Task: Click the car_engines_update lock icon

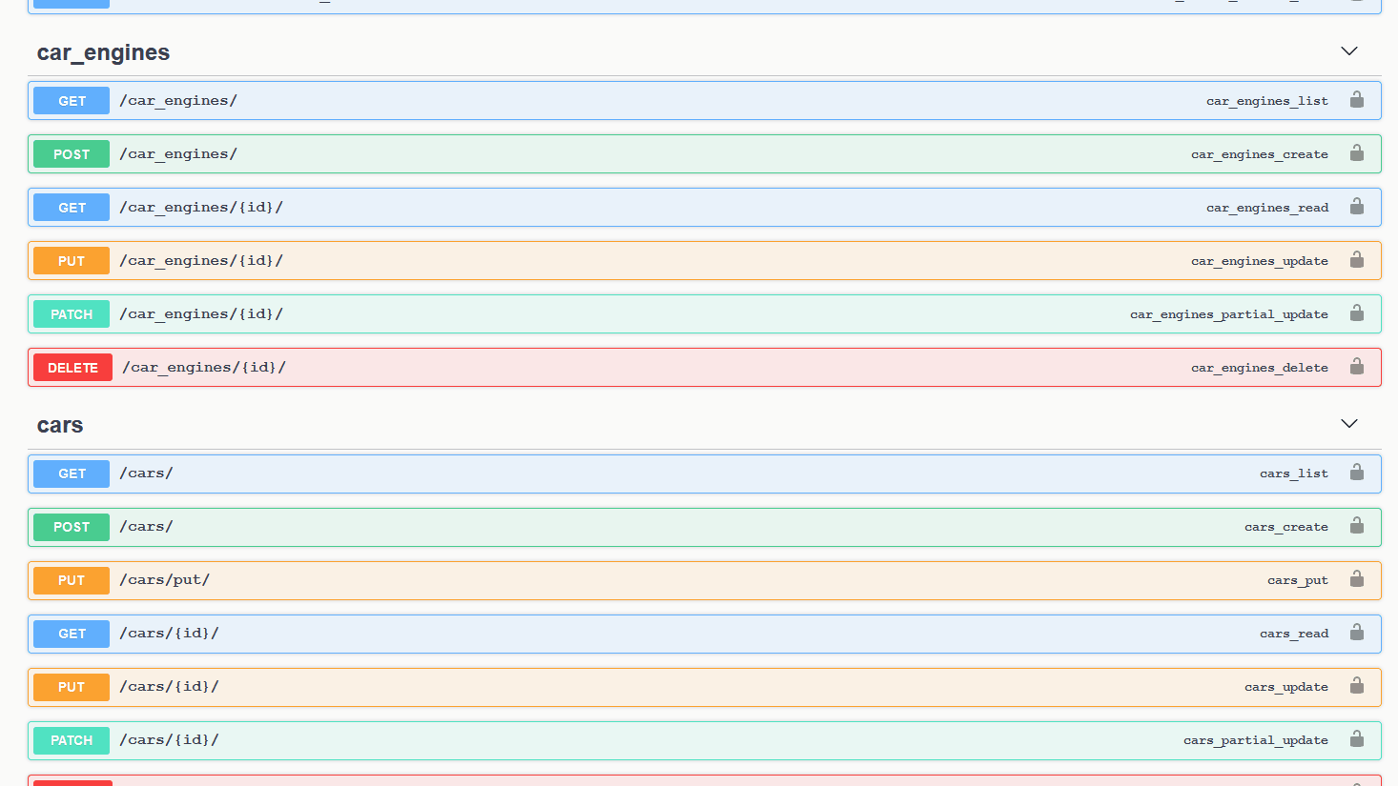Action: tap(1356, 260)
